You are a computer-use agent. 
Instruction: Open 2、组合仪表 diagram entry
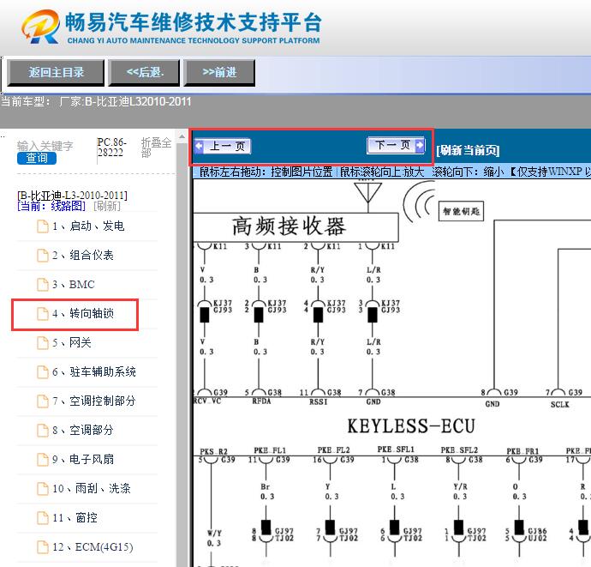tap(82, 255)
